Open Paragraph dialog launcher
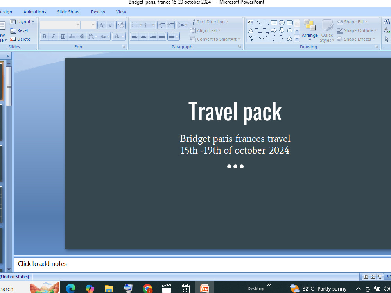Screen dimensions: 391x293 239,46
